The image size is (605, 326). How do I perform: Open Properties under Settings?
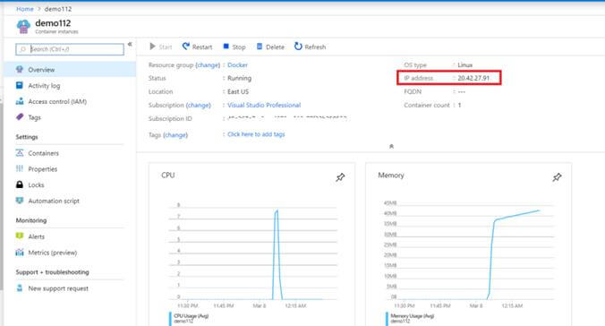[42, 169]
